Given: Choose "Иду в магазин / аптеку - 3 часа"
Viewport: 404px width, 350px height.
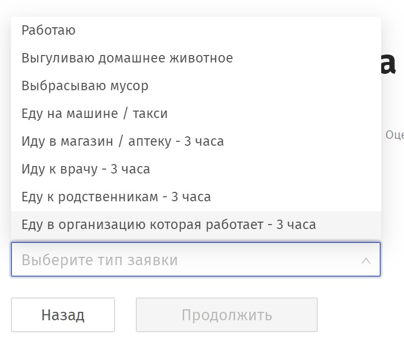Looking at the screenshot, I should point(122,141).
